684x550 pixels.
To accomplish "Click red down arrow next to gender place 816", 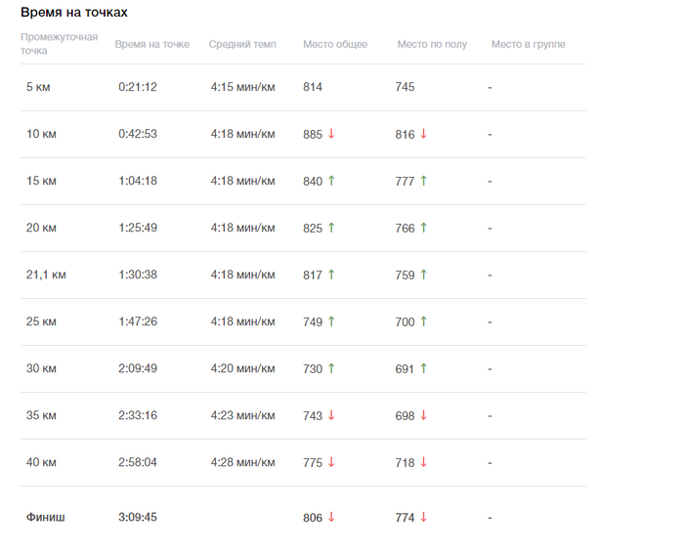I will pos(423,134).
